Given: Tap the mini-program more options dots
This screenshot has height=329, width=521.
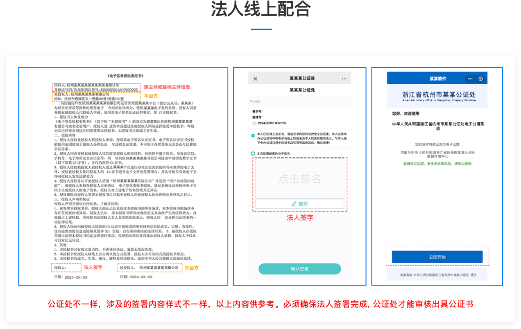Looking at the screenshot, I should pos(470,79).
